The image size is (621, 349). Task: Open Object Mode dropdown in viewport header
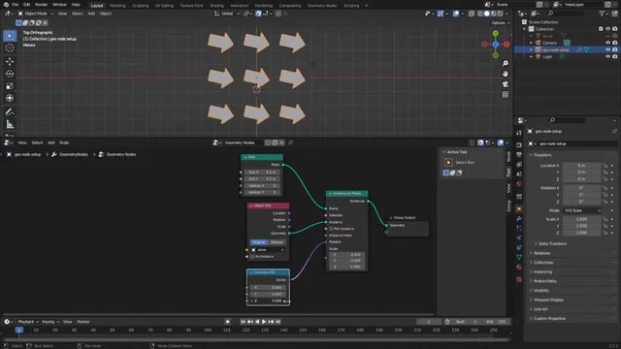(36, 14)
